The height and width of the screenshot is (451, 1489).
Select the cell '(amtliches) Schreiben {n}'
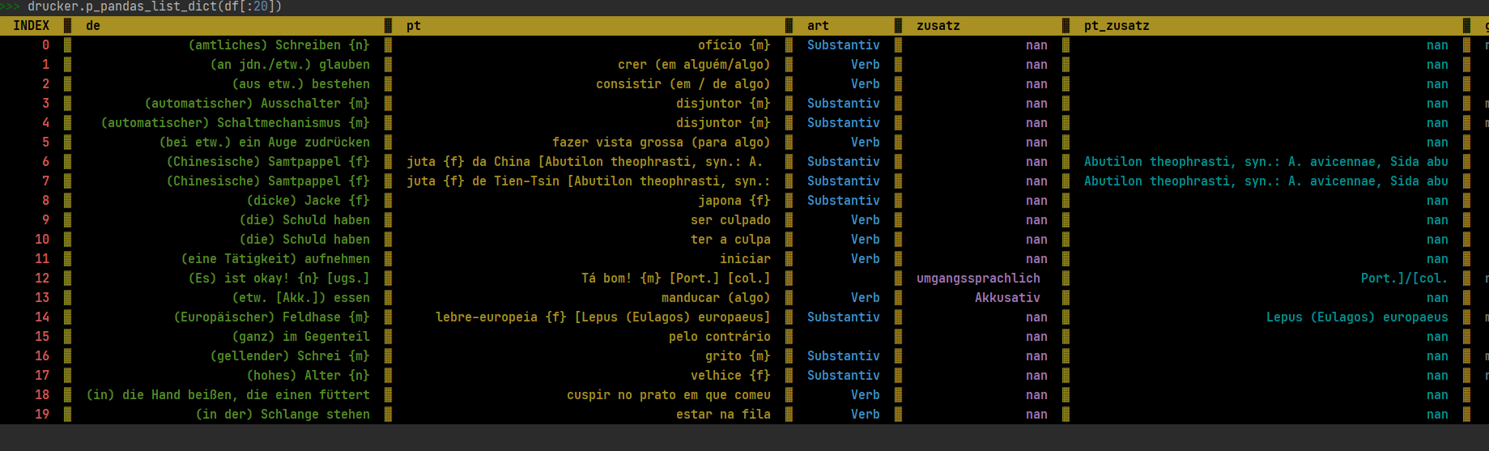coord(279,45)
